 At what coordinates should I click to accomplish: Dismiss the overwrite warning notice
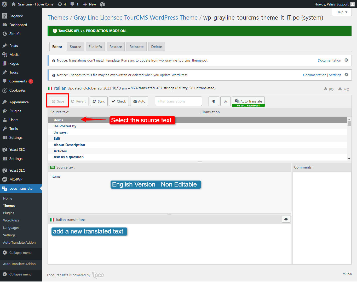(x=346, y=75)
